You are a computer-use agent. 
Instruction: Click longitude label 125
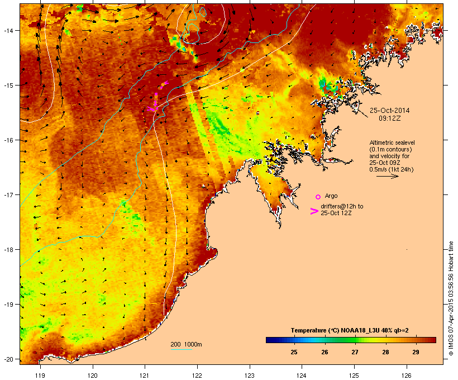[354, 376]
